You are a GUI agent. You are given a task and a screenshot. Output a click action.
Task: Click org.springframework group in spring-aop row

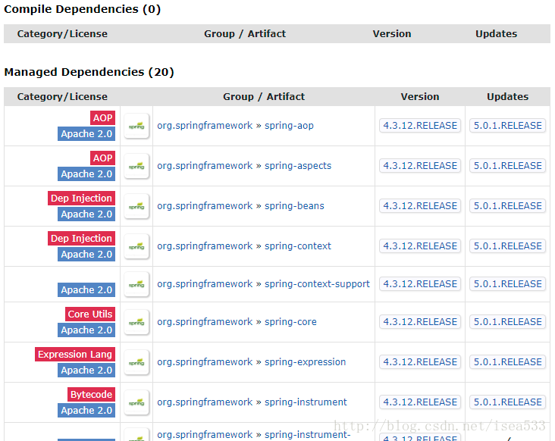tap(205, 126)
